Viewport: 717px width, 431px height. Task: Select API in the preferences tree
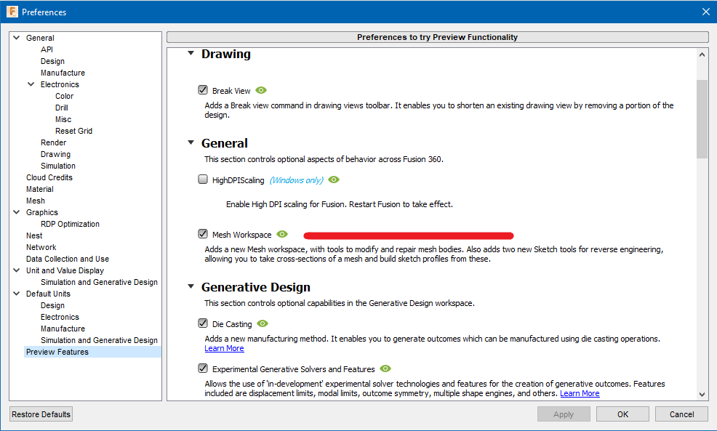pos(47,49)
